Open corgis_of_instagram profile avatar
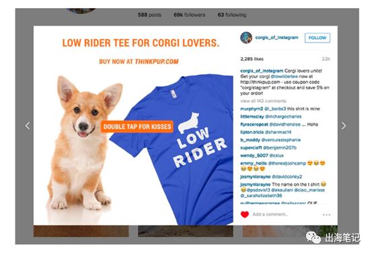This screenshot has width=372, height=255. pos(246,38)
